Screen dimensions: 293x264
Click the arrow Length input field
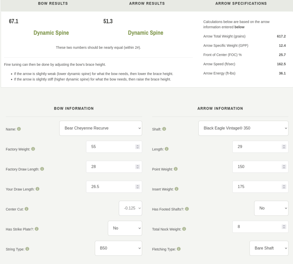point(257,147)
